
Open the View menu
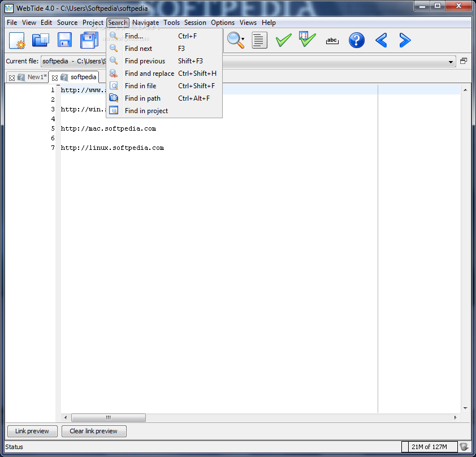click(29, 23)
